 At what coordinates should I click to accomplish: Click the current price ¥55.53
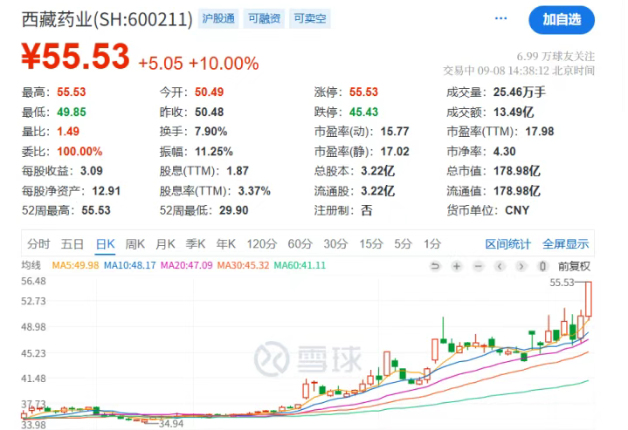[x=75, y=57]
